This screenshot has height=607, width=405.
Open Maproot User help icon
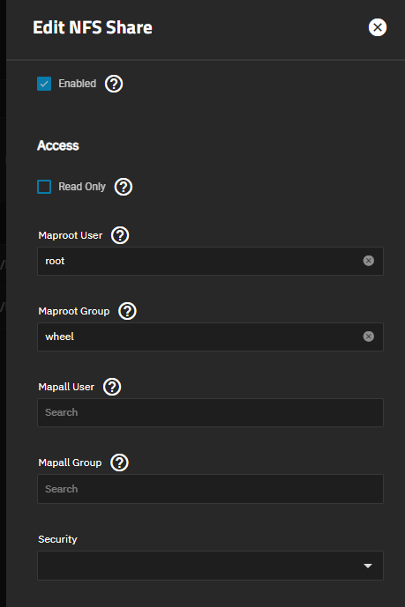(120, 235)
